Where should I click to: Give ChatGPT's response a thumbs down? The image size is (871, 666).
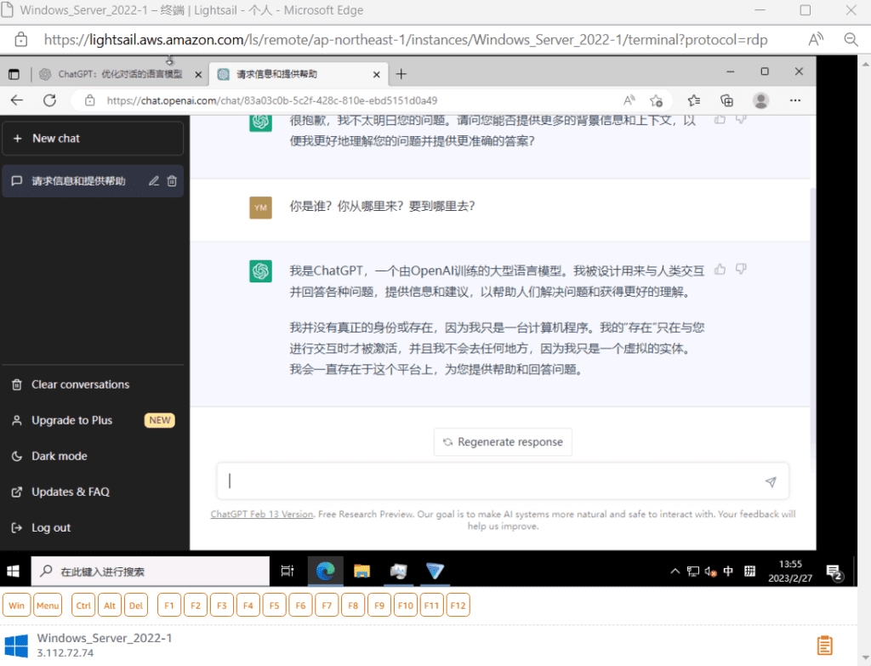(x=739, y=268)
